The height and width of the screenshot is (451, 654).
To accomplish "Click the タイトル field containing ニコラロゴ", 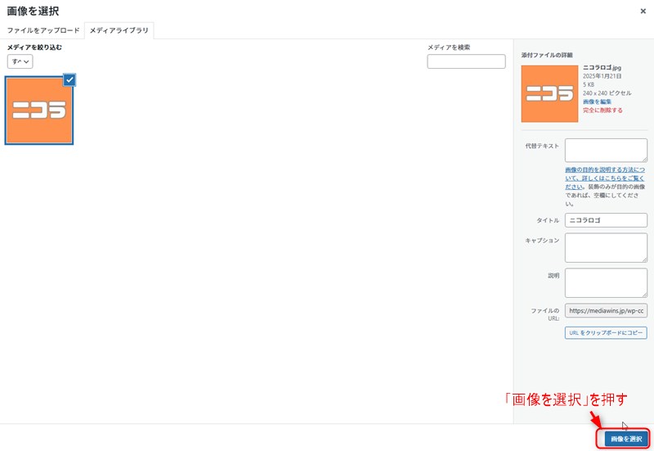I will 606,220.
